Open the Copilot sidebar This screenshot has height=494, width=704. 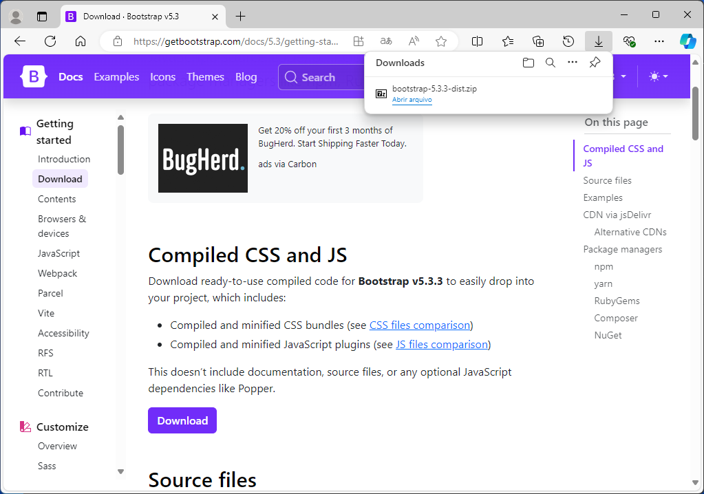(688, 41)
